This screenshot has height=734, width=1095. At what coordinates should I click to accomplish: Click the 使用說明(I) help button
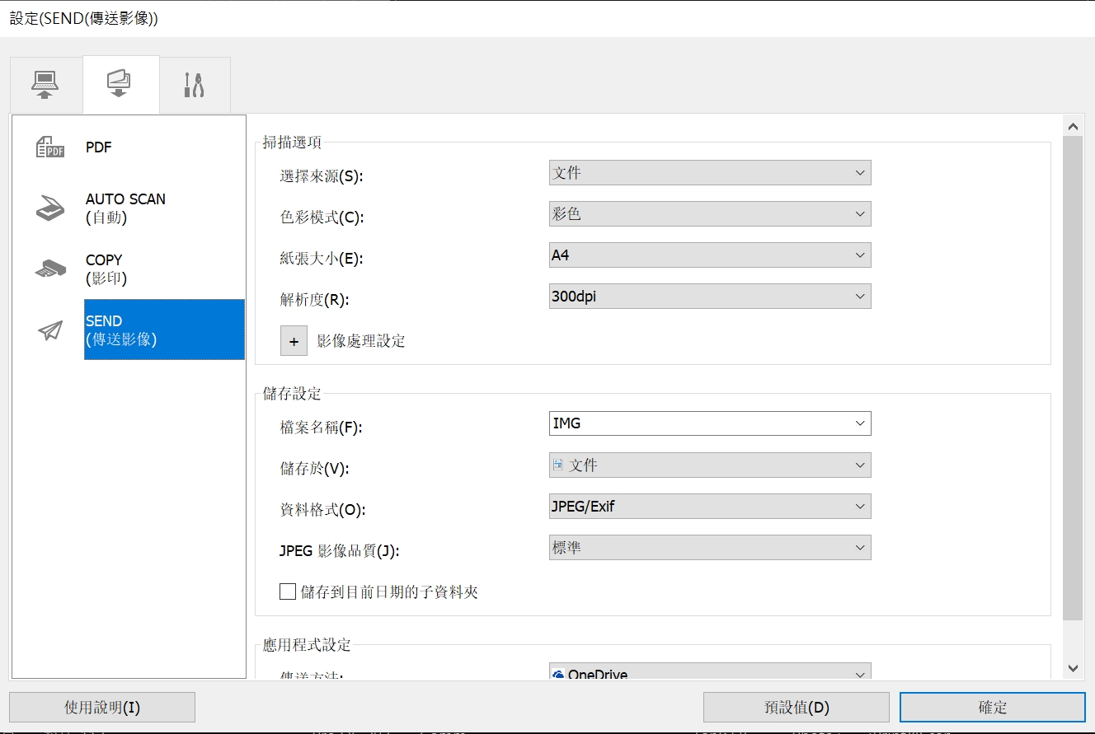(102, 708)
